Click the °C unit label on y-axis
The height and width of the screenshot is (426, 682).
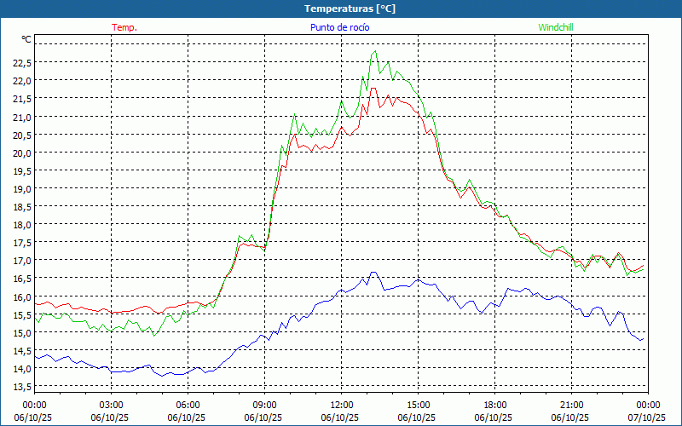[26, 39]
